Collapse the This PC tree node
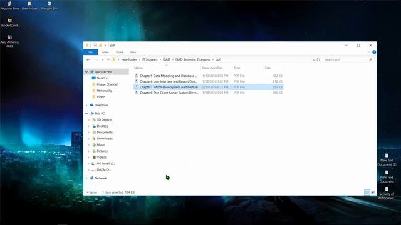401x225 pixels. click(86, 114)
